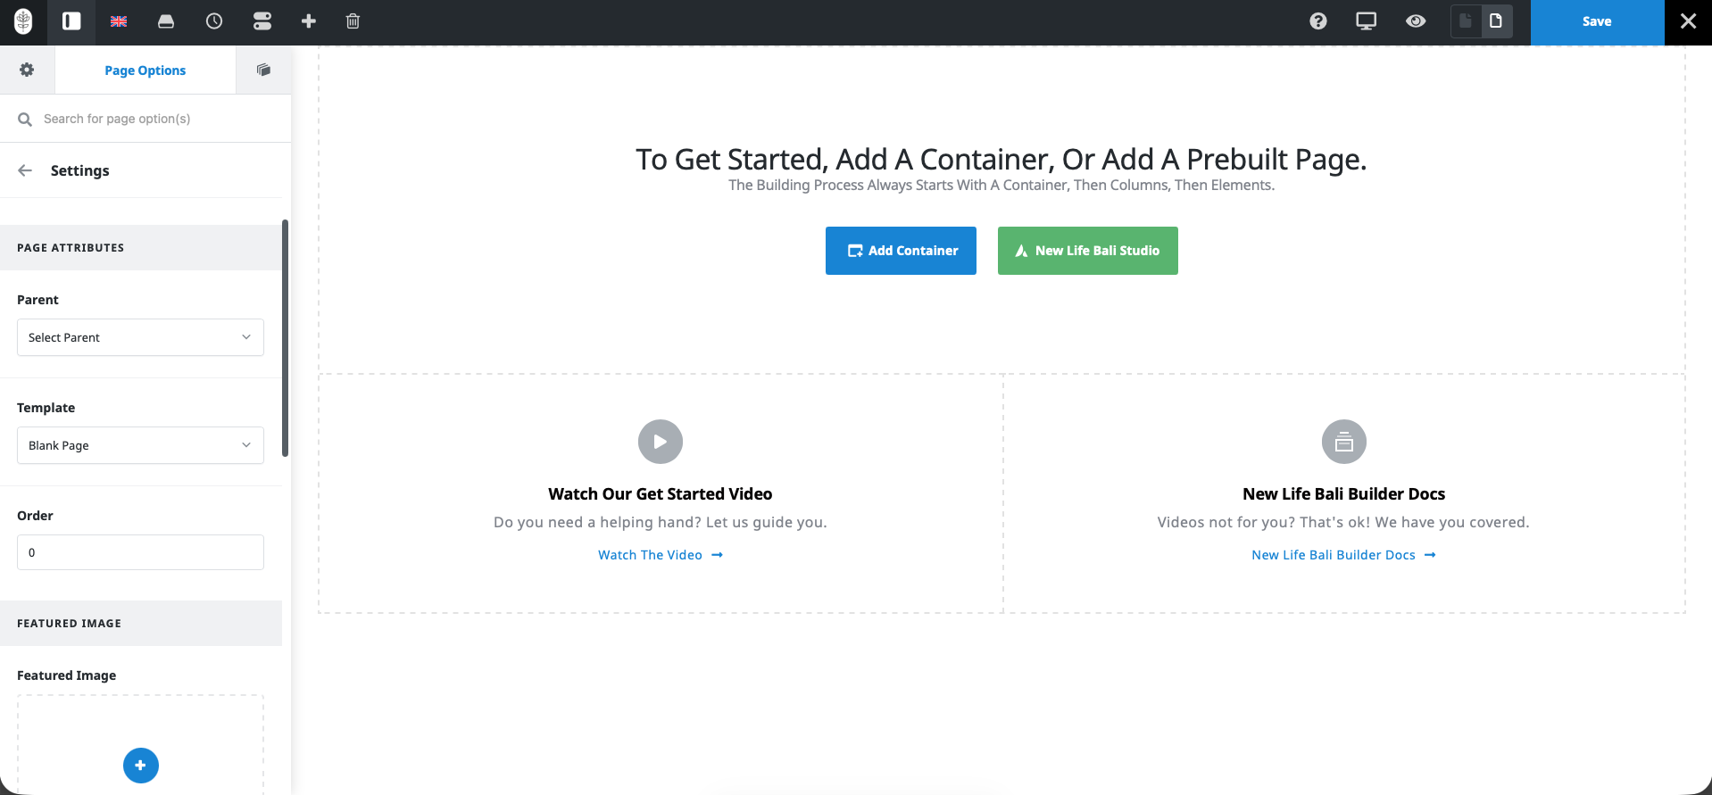1712x795 pixels.
Task: Click the sidebar vertical scrollbar
Action: coord(286,338)
